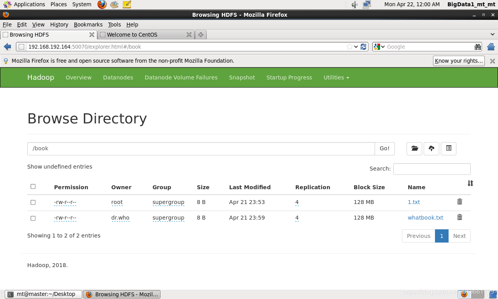Check the checkbox for the whatbook.txt row
Image resolution: width=498 pixels, height=299 pixels.
[33, 218]
